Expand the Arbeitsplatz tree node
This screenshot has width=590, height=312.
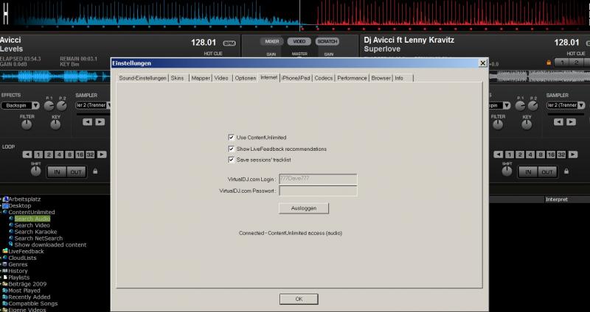point(1,199)
